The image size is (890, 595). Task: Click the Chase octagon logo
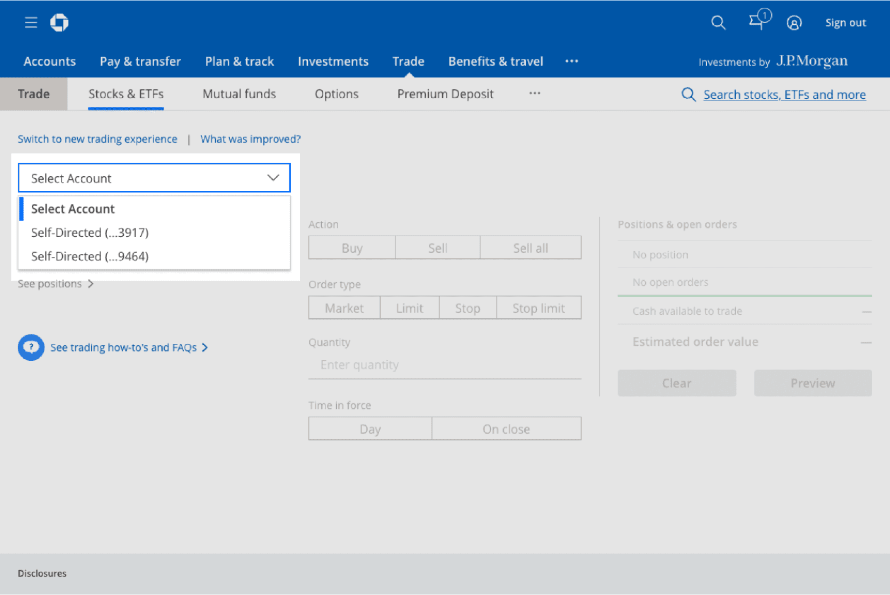[59, 23]
